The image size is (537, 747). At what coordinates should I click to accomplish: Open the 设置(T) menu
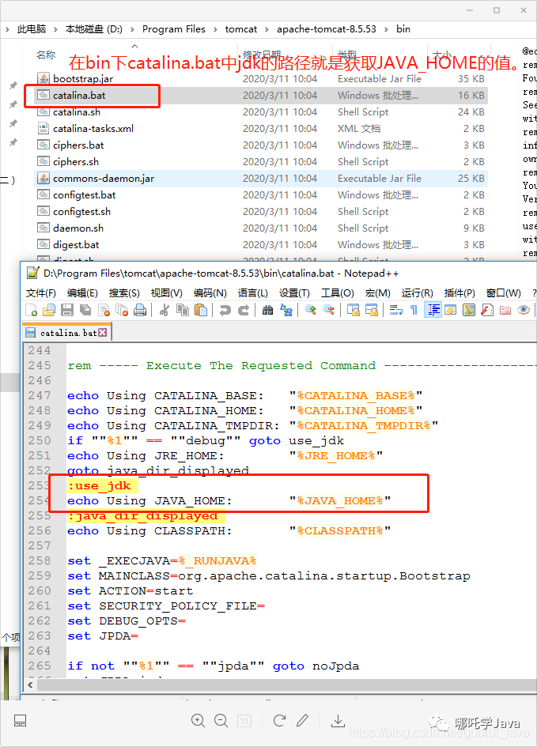[x=294, y=293]
